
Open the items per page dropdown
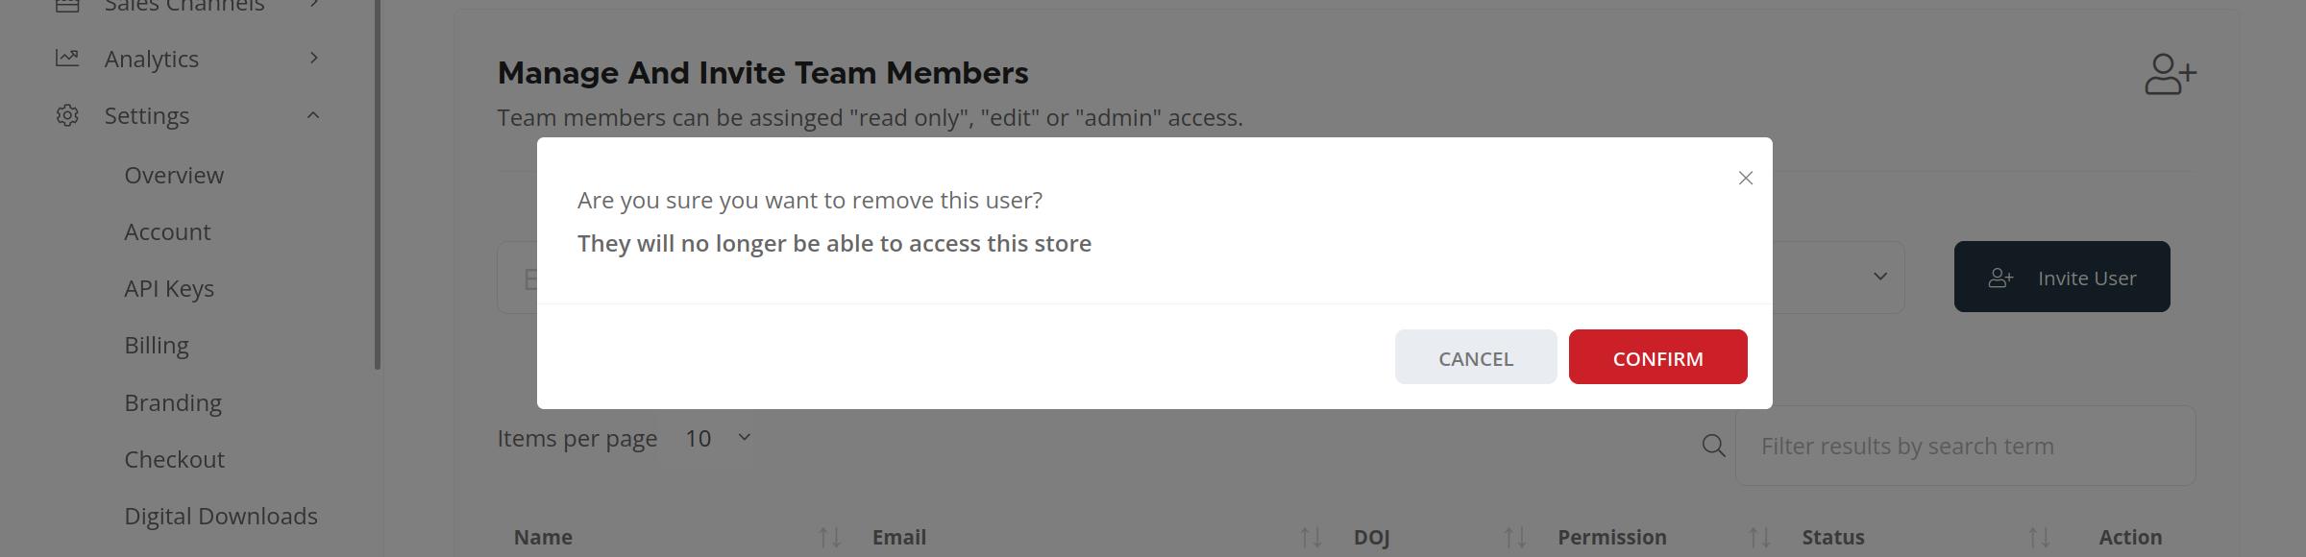coord(718,438)
